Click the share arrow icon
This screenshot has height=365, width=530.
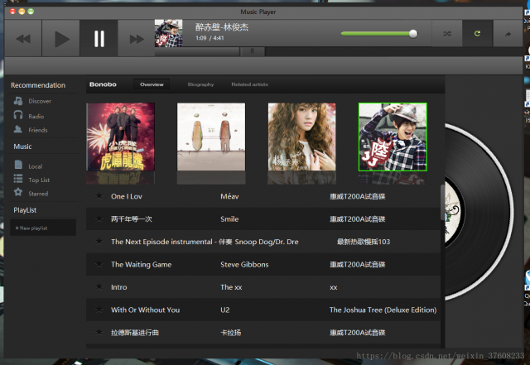click(508, 33)
